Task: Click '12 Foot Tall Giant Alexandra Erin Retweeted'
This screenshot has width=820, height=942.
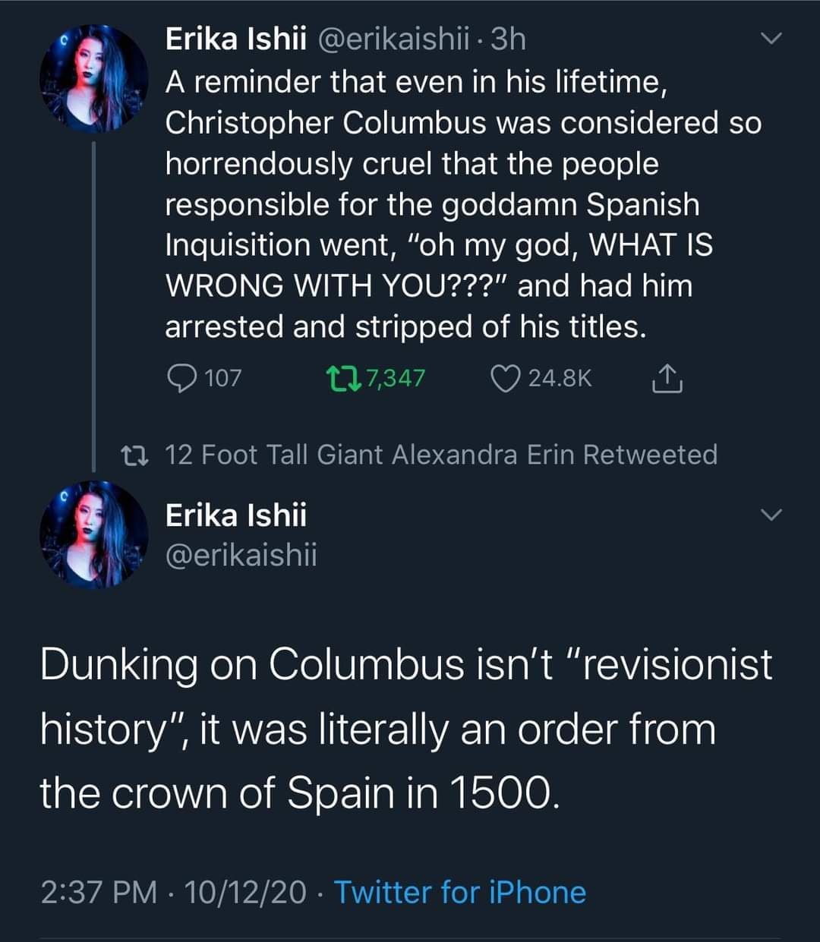Action: pyautogui.click(x=441, y=455)
